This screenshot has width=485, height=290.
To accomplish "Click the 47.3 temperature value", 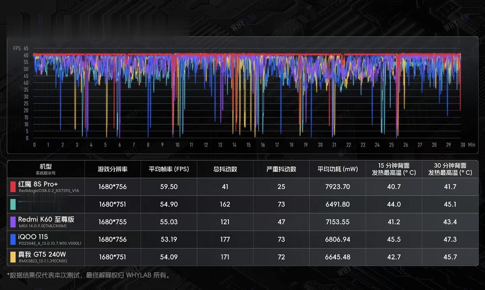I will [450, 239].
